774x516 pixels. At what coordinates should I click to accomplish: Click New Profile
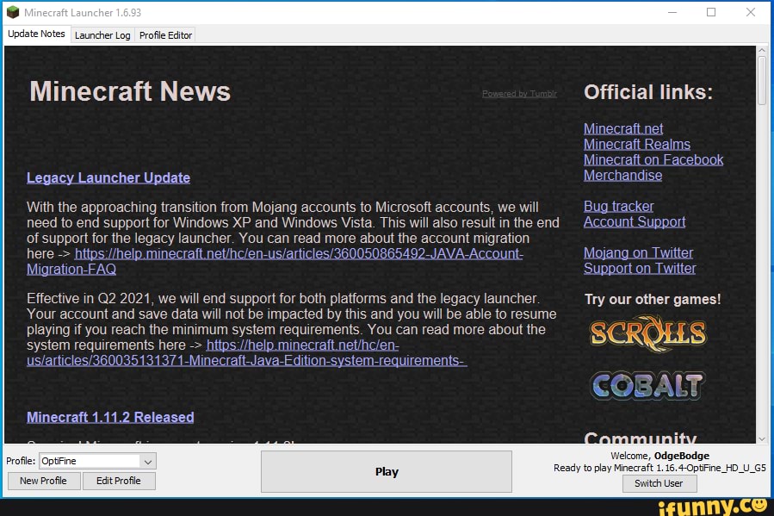point(43,481)
